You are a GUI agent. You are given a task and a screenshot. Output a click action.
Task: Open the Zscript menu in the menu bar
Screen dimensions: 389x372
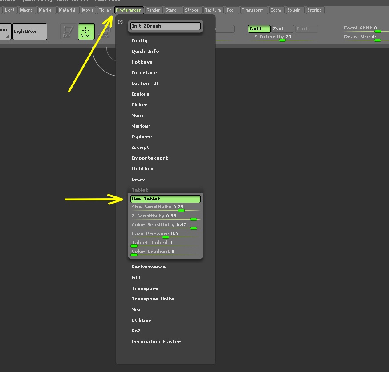click(314, 10)
